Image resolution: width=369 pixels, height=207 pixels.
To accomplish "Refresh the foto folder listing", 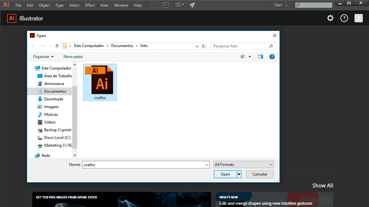I will coord(204,46).
